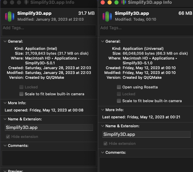This screenshot has height=172, width=193.
Task: Collapse Preview section in left window
Action: pos(5,171)
